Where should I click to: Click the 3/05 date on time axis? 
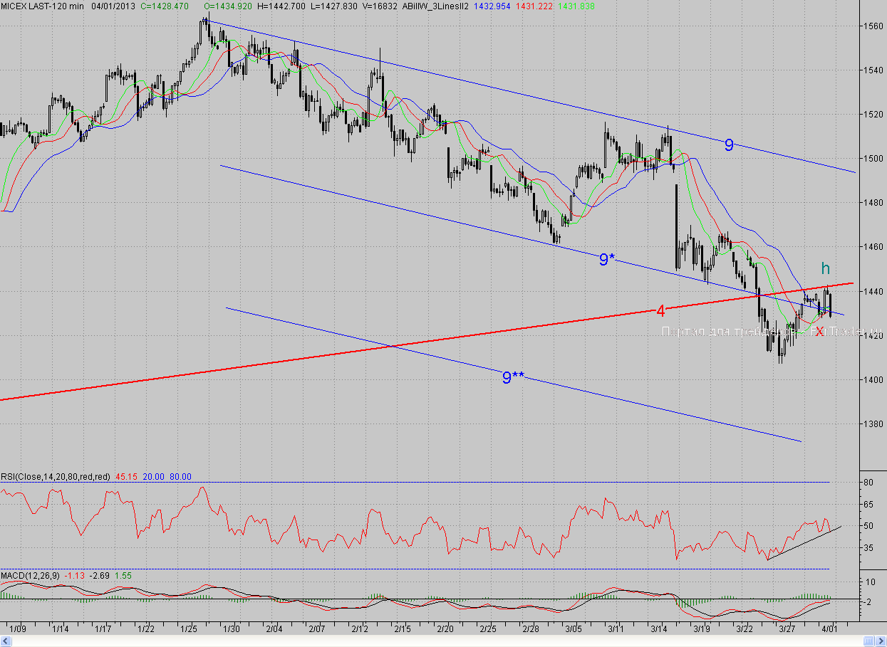[574, 629]
